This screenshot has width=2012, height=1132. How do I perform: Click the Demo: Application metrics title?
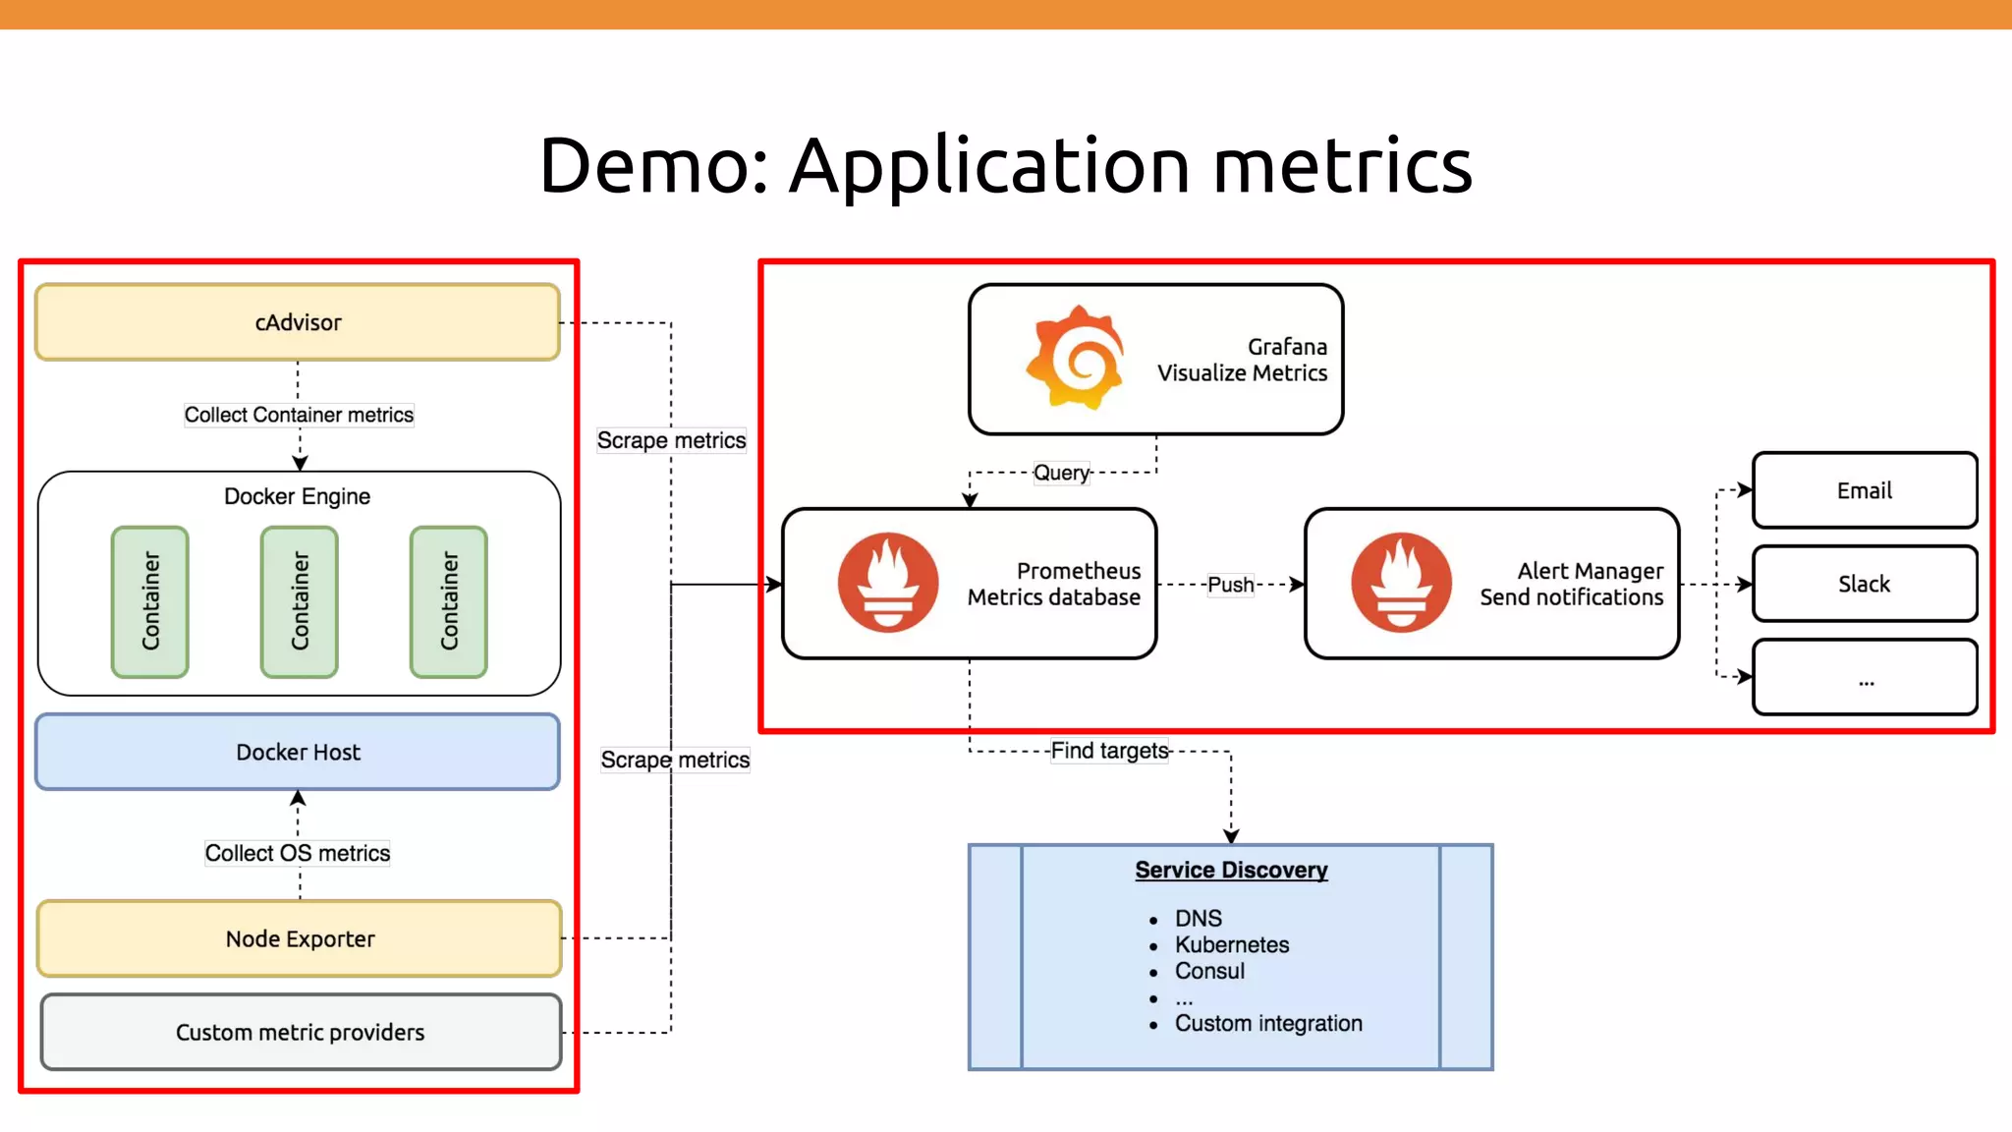coord(1005,165)
